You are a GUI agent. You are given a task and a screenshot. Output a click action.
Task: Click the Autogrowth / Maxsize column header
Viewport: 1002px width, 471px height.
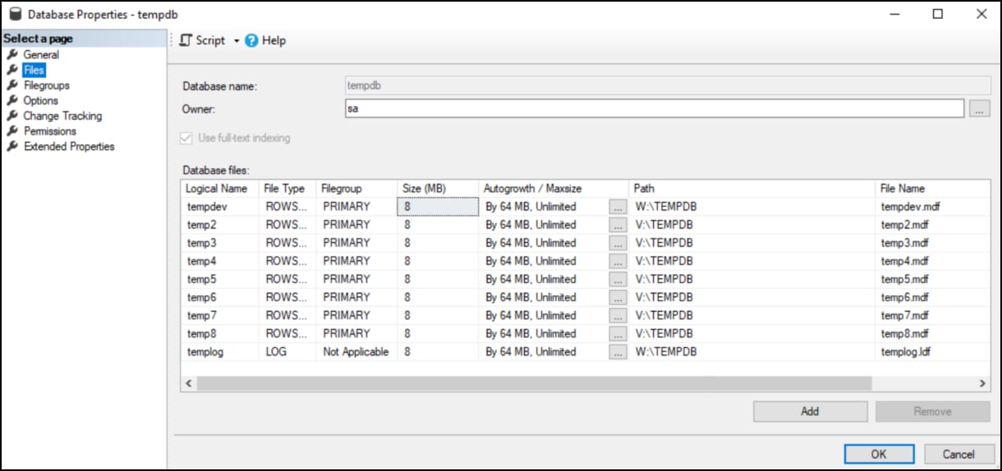[554, 189]
